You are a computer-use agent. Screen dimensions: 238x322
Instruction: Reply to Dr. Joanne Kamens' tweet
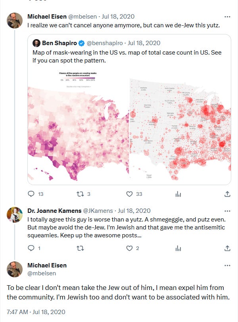31,248
